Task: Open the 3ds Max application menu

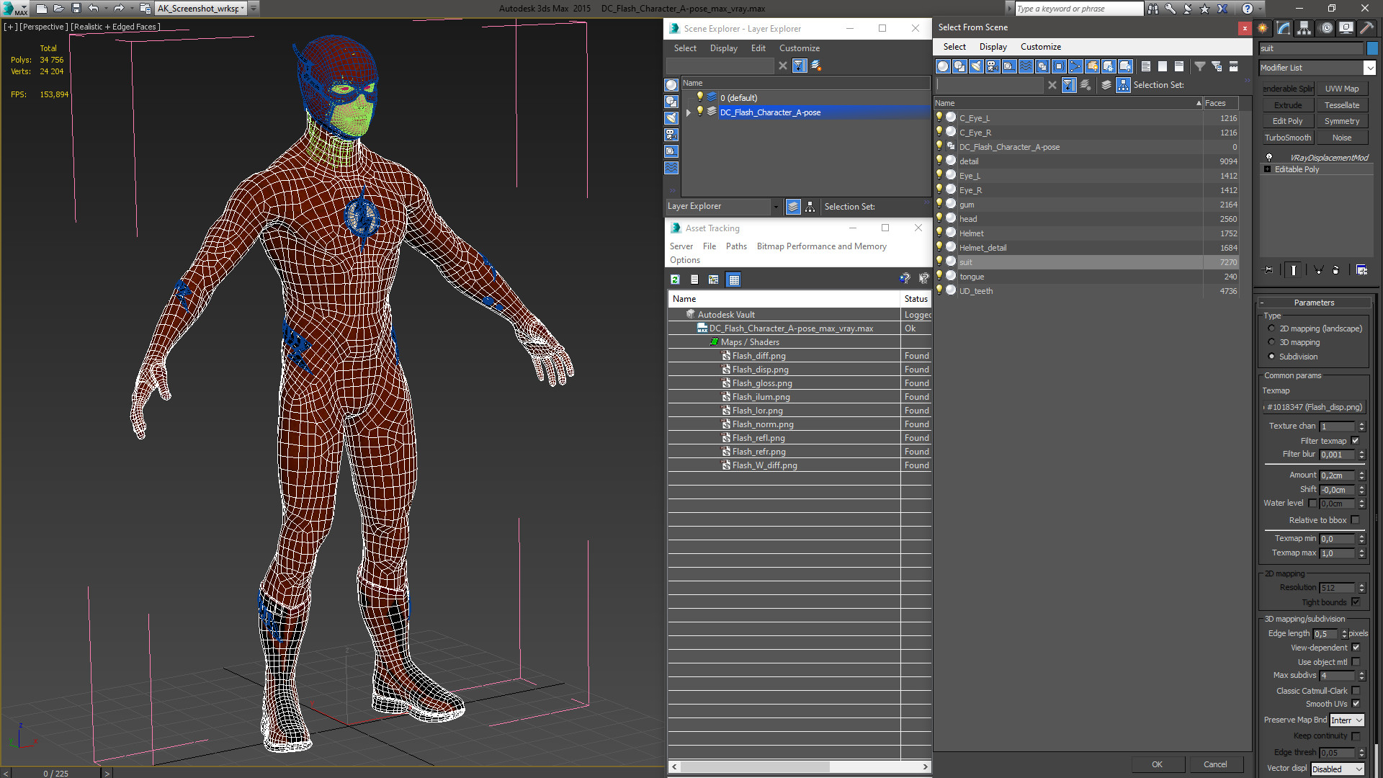Action: pyautogui.click(x=14, y=9)
